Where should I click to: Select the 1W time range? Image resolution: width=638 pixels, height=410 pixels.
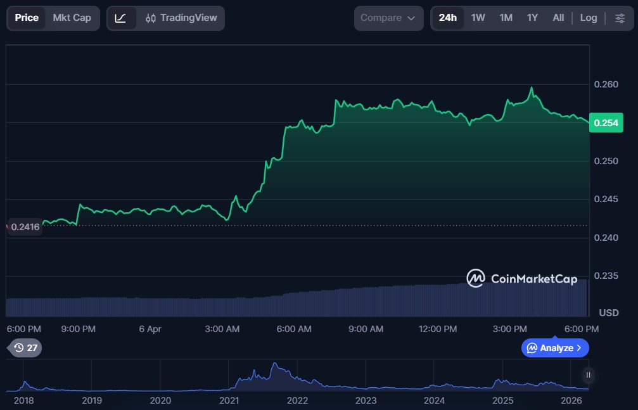[478, 18]
